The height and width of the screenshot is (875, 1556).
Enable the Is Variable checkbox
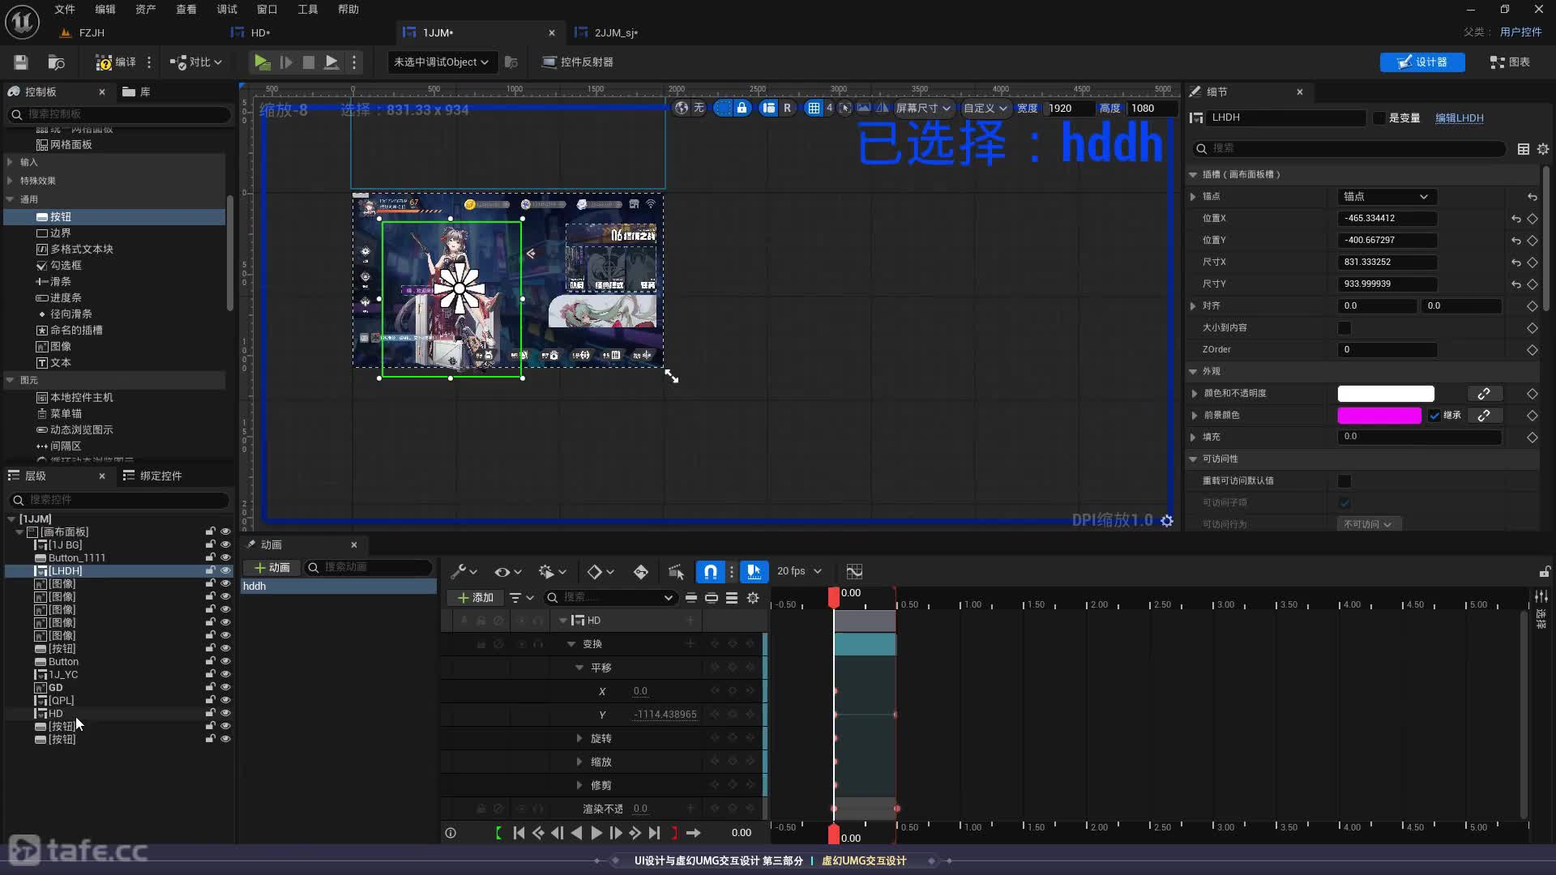click(1379, 118)
